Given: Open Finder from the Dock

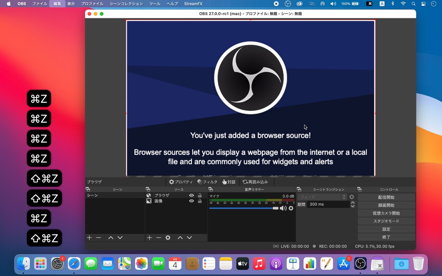Looking at the screenshot, I should pyautogui.click(x=23, y=264).
